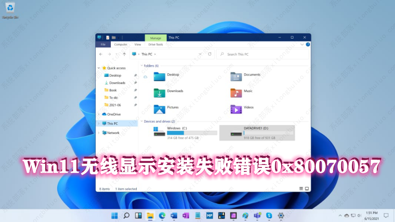Open the Windows Start button
Image resolution: width=395 pixels, height=222 pixels.
click(x=115, y=215)
